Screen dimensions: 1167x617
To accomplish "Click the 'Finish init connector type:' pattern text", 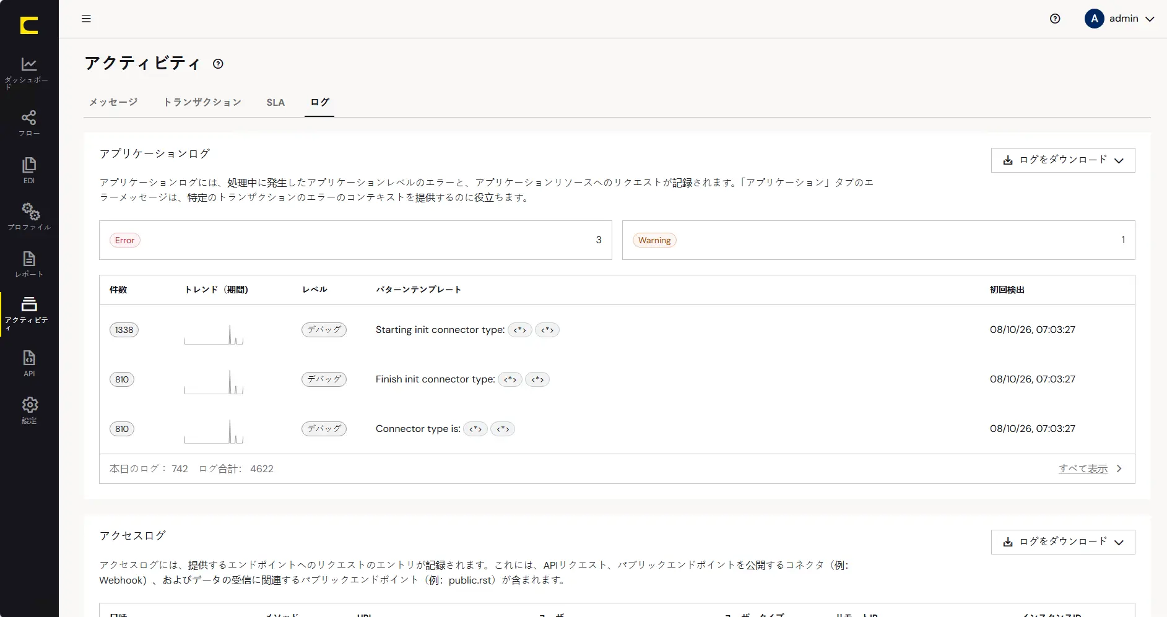I will pos(435,379).
